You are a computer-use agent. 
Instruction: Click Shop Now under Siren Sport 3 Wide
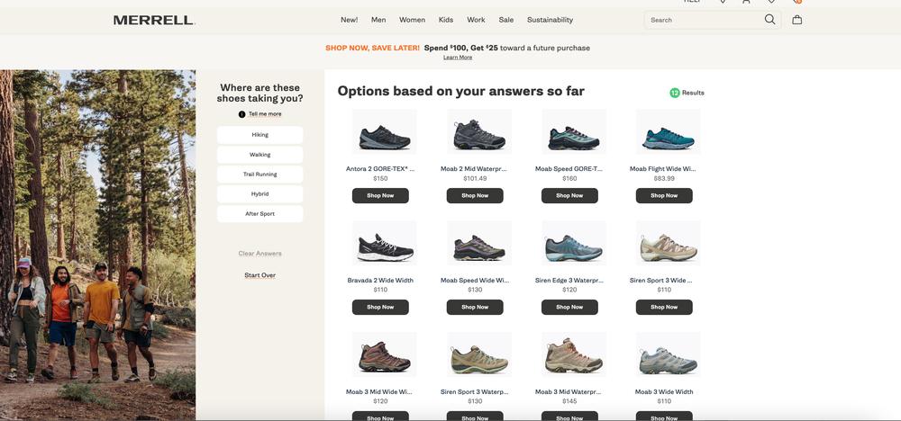coord(664,307)
